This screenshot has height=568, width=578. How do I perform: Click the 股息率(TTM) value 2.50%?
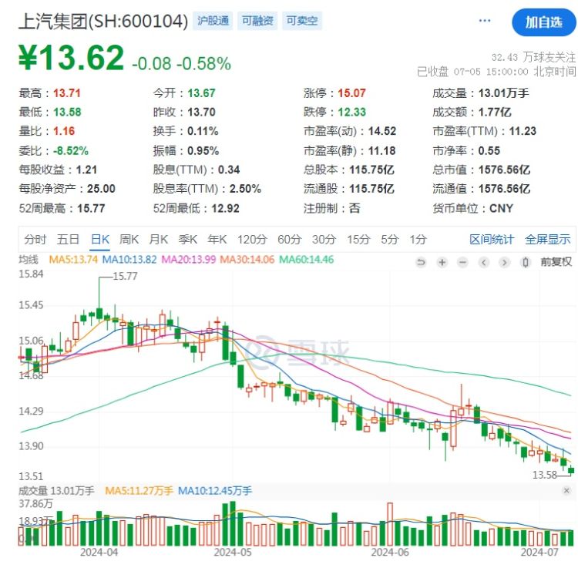(x=245, y=189)
